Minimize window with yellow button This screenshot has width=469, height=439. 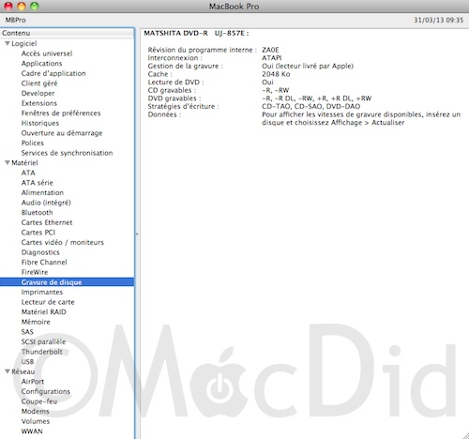point(22,6)
